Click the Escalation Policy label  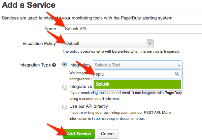pyautogui.click(x=39, y=43)
